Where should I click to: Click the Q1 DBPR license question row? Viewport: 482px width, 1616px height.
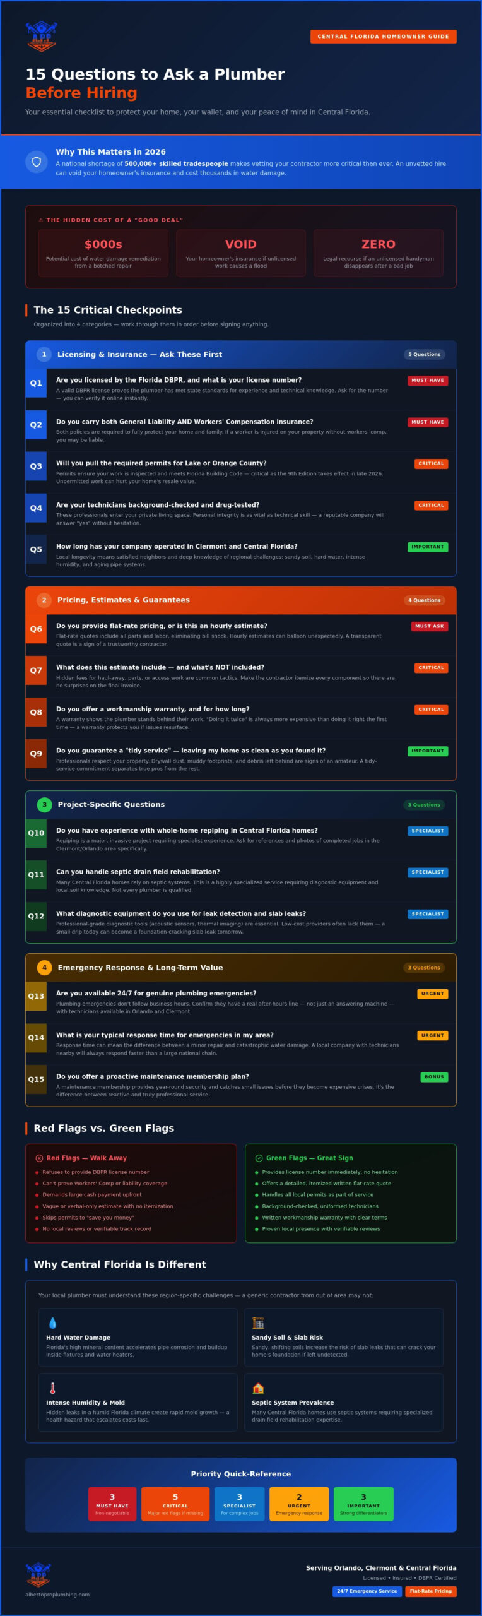click(241, 389)
